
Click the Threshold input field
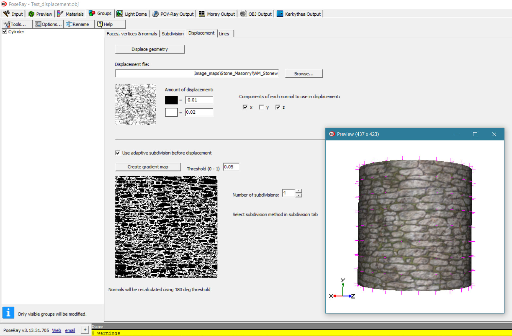pyautogui.click(x=231, y=167)
